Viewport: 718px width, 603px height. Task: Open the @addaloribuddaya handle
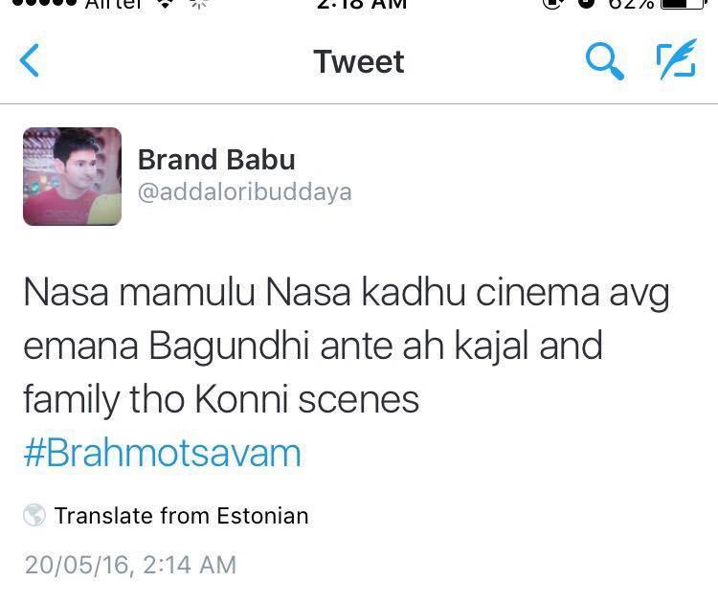point(244,191)
